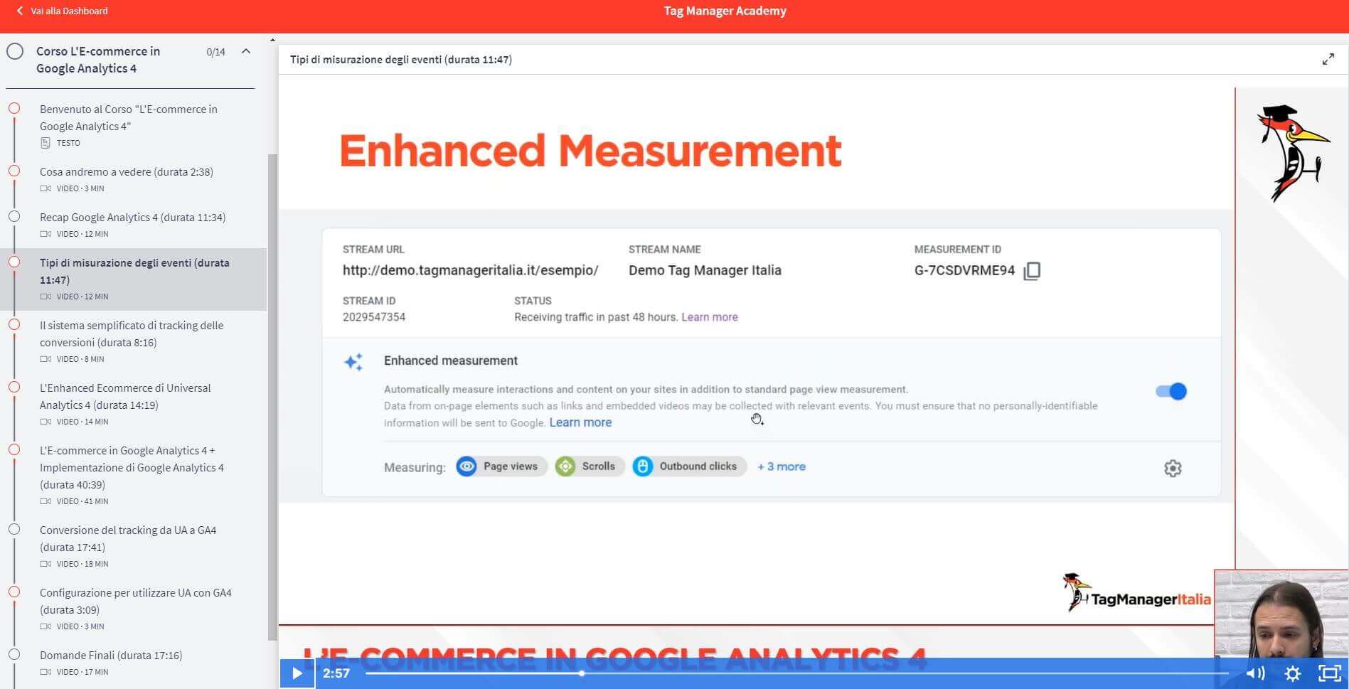Click the video camera icon under 'Cosa andremo a vedere'
Image resolution: width=1349 pixels, height=689 pixels.
click(x=46, y=188)
